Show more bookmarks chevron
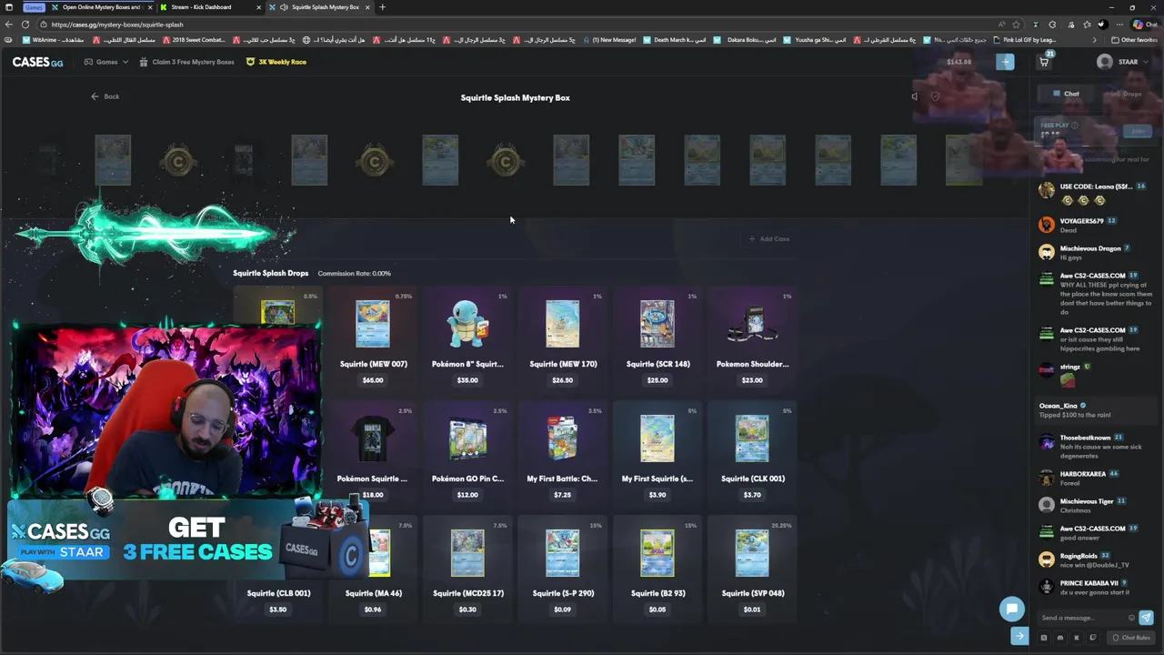The width and height of the screenshot is (1164, 655). [1094, 40]
